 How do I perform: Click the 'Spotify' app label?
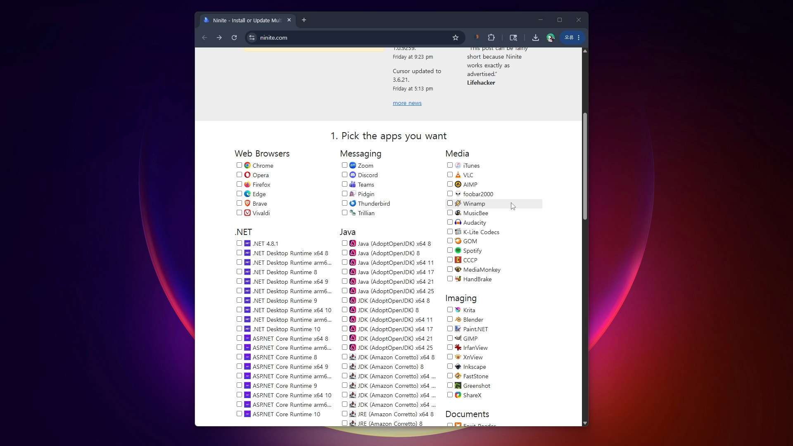coord(472,251)
